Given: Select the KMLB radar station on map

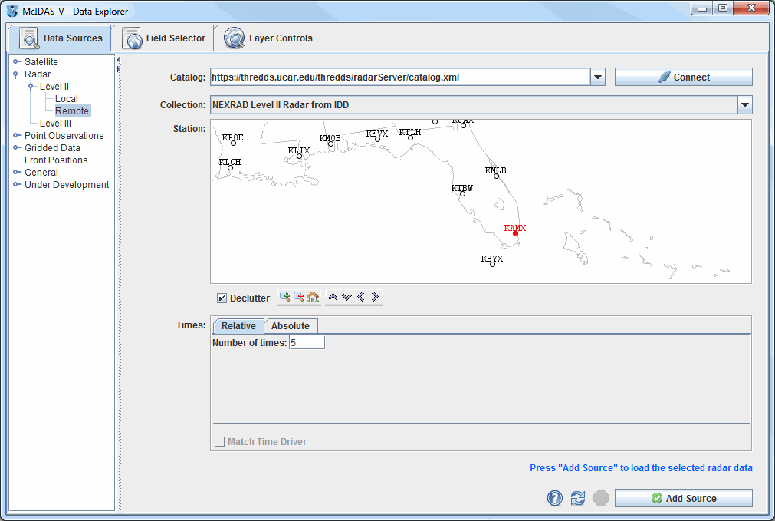Looking at the screenshot, I should (496, 176).
